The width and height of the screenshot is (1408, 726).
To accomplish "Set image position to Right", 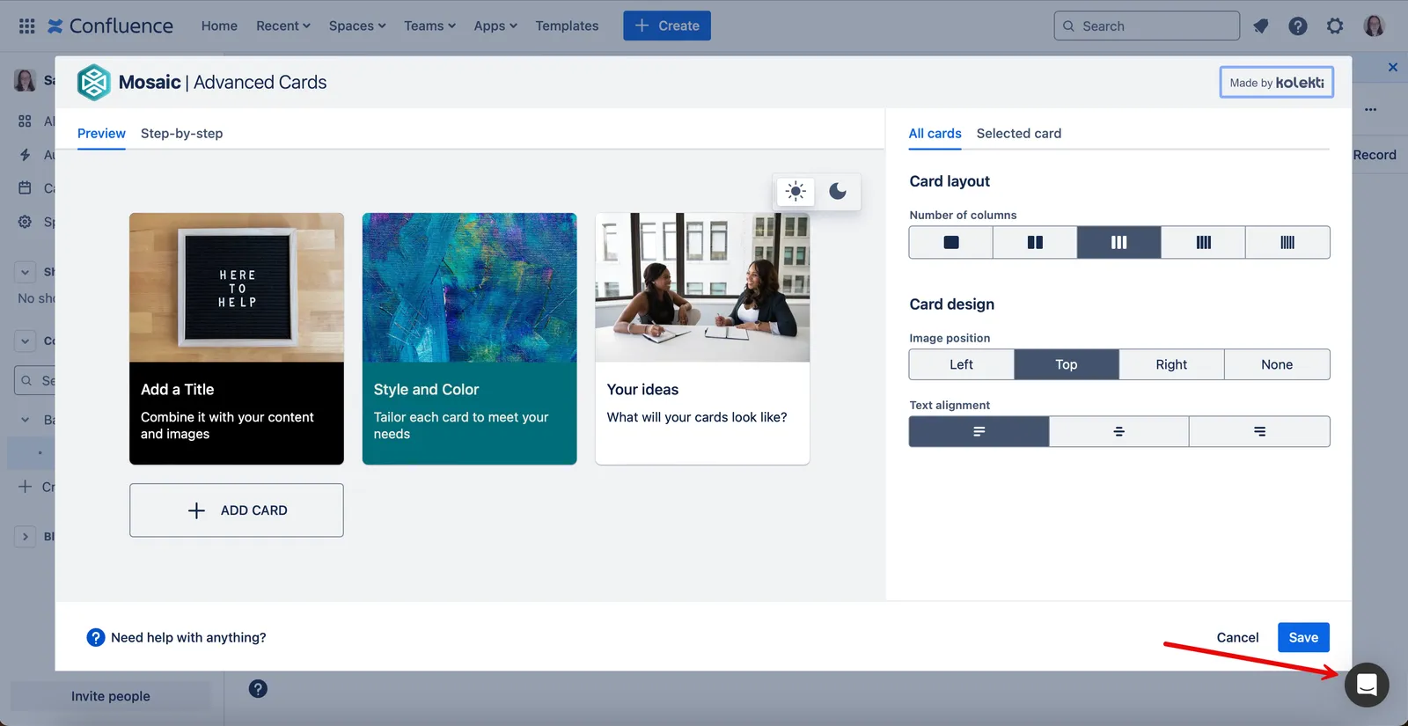I will coord(1171,364).
